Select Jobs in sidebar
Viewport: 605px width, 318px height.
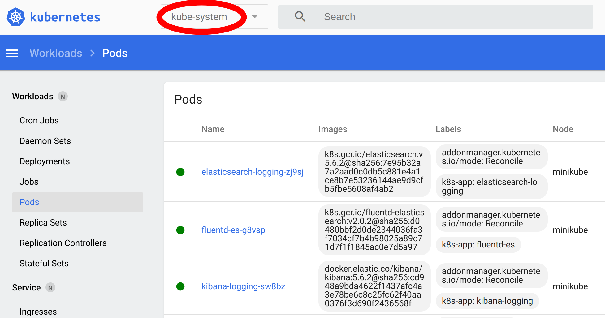[29, 182]
